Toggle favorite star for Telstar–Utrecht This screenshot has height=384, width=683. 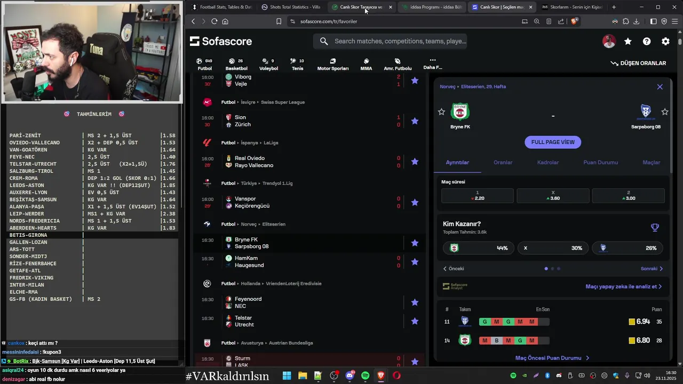click(415, 322)
